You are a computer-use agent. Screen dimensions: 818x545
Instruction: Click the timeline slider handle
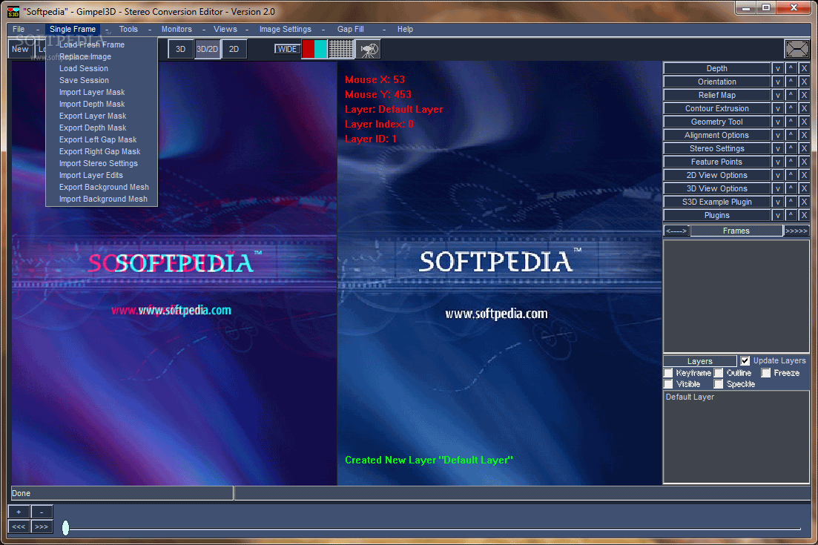point(65,528)
